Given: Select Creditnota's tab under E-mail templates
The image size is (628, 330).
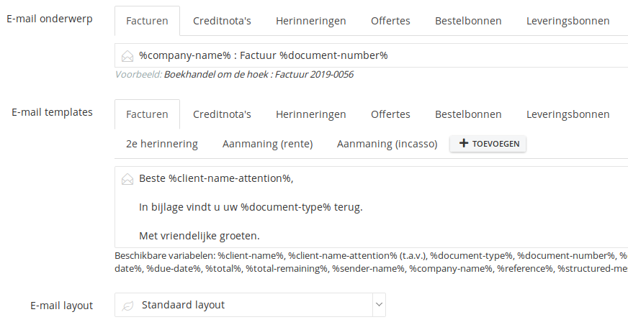Looking at the screenshot, I should (222, 114).
